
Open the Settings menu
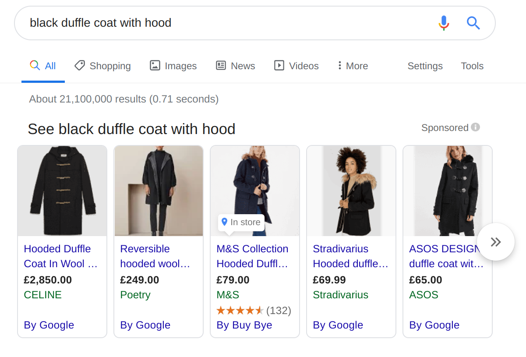click(x=425, y=66)
